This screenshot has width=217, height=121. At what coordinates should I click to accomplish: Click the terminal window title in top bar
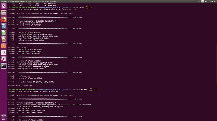(29, 1)
